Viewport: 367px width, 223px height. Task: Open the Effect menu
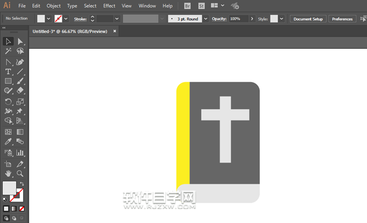(109, 6)
